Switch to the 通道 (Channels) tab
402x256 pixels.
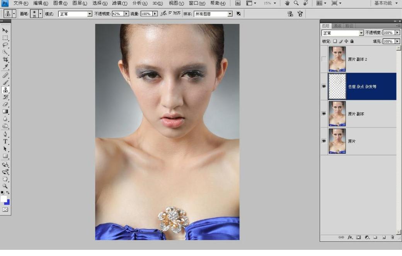pos(337,26)
